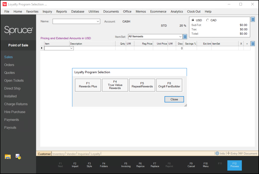Image resolution: width=259 pixels, height=174 pixels.
Task: Pick the F8 Orgill FanBuilder option
Action: (x=169, y=85)
